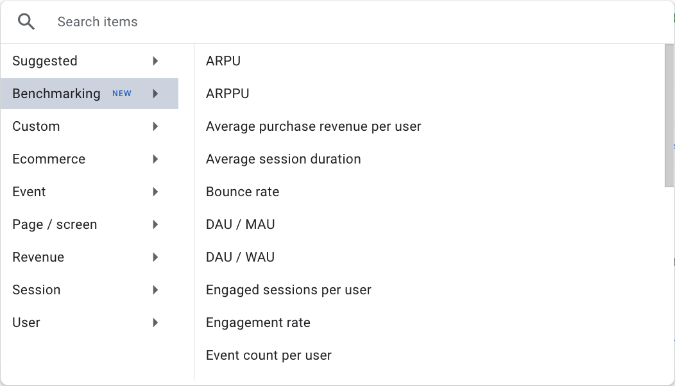Select Engaged sessions per user

tap(288, 290)
